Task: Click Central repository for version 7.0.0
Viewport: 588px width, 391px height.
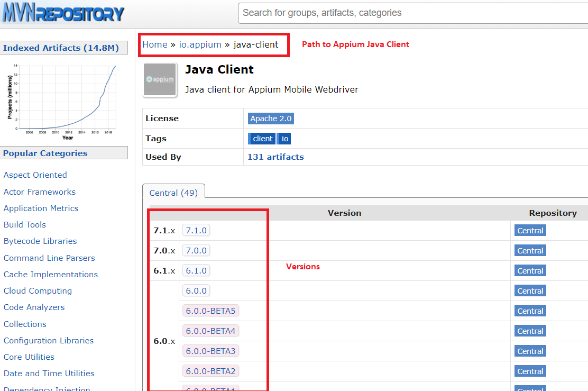Action: click(x=530, y=251)
